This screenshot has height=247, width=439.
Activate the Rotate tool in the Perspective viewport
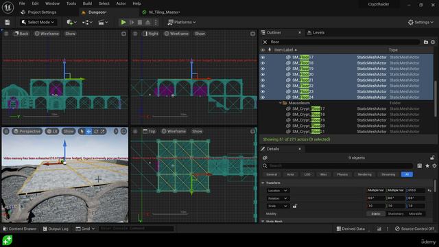click(x=96, y=131)
